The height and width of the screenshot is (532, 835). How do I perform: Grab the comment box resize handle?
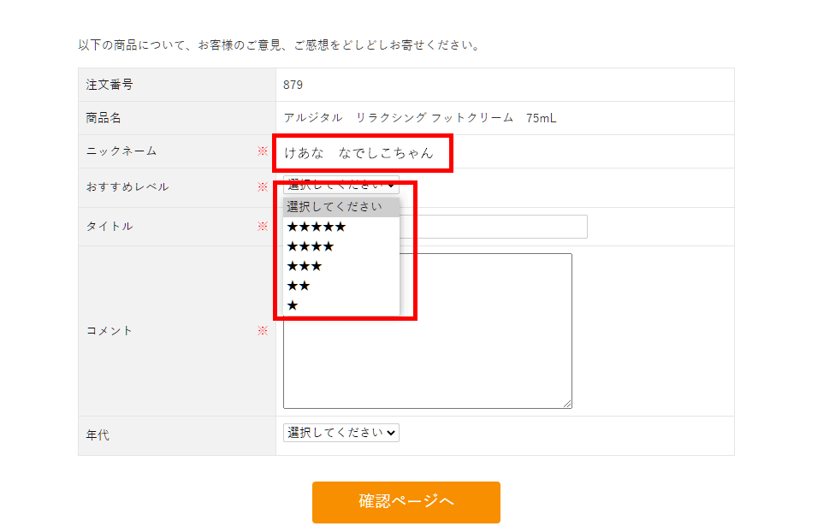click(567, 404)
